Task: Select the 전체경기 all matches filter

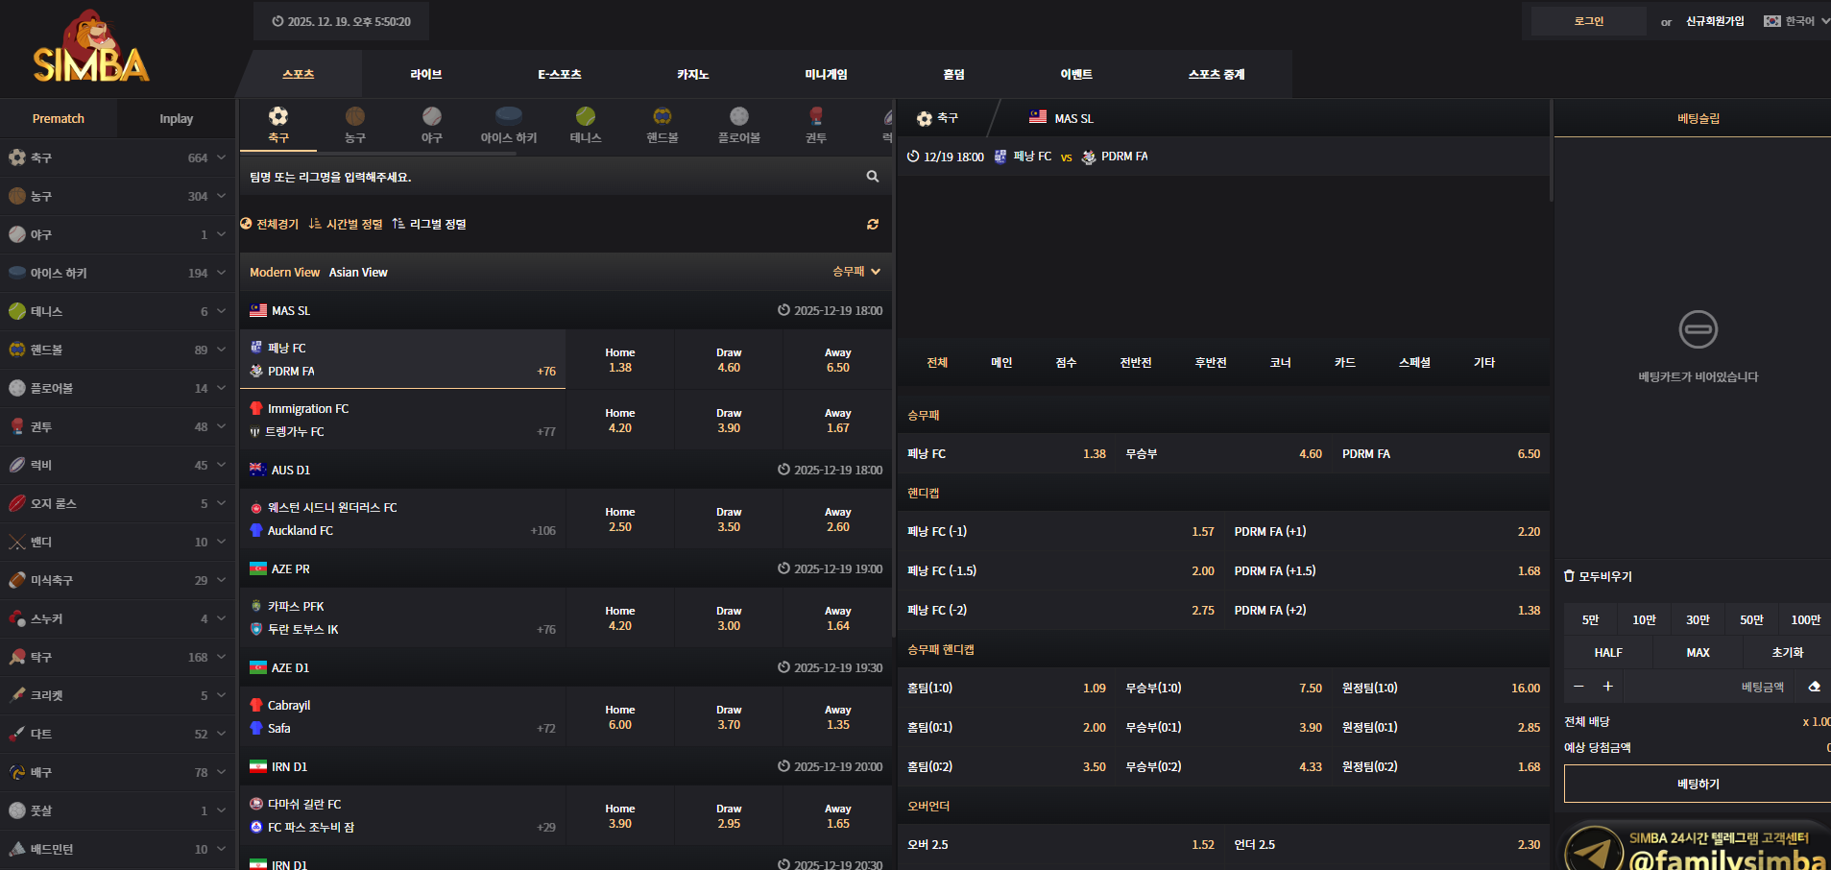Action: (270, 224)
